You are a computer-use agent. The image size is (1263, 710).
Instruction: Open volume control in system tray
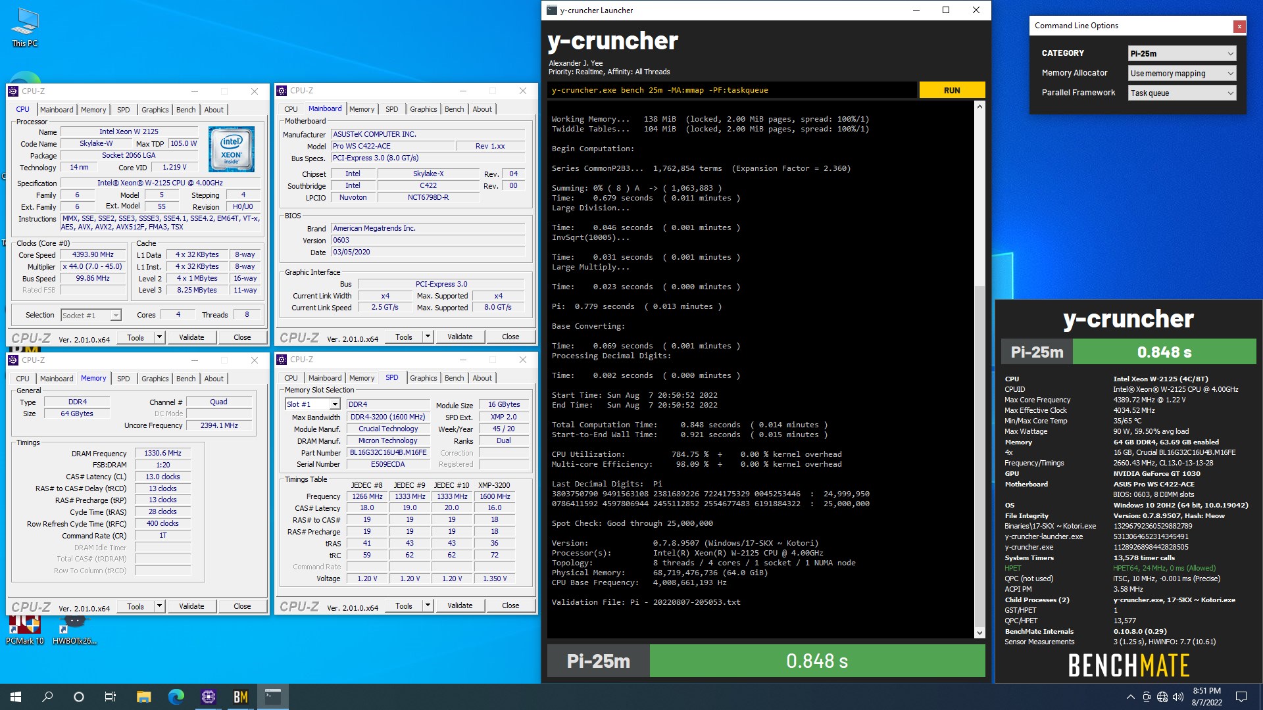1177,697
